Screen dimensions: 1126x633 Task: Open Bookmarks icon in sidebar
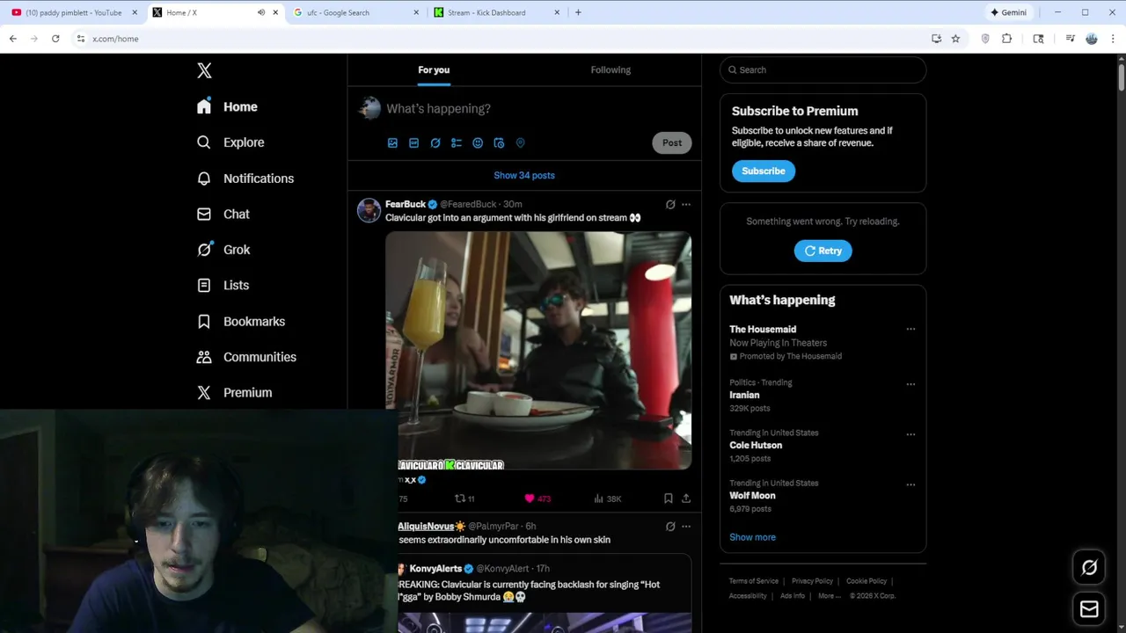pyautogui.click(x=204, y=321)
